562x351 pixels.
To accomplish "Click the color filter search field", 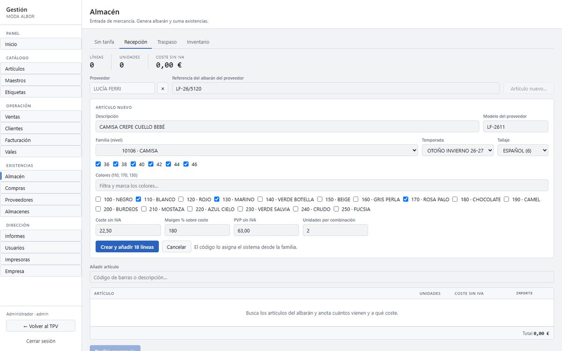I will (322, 185).
